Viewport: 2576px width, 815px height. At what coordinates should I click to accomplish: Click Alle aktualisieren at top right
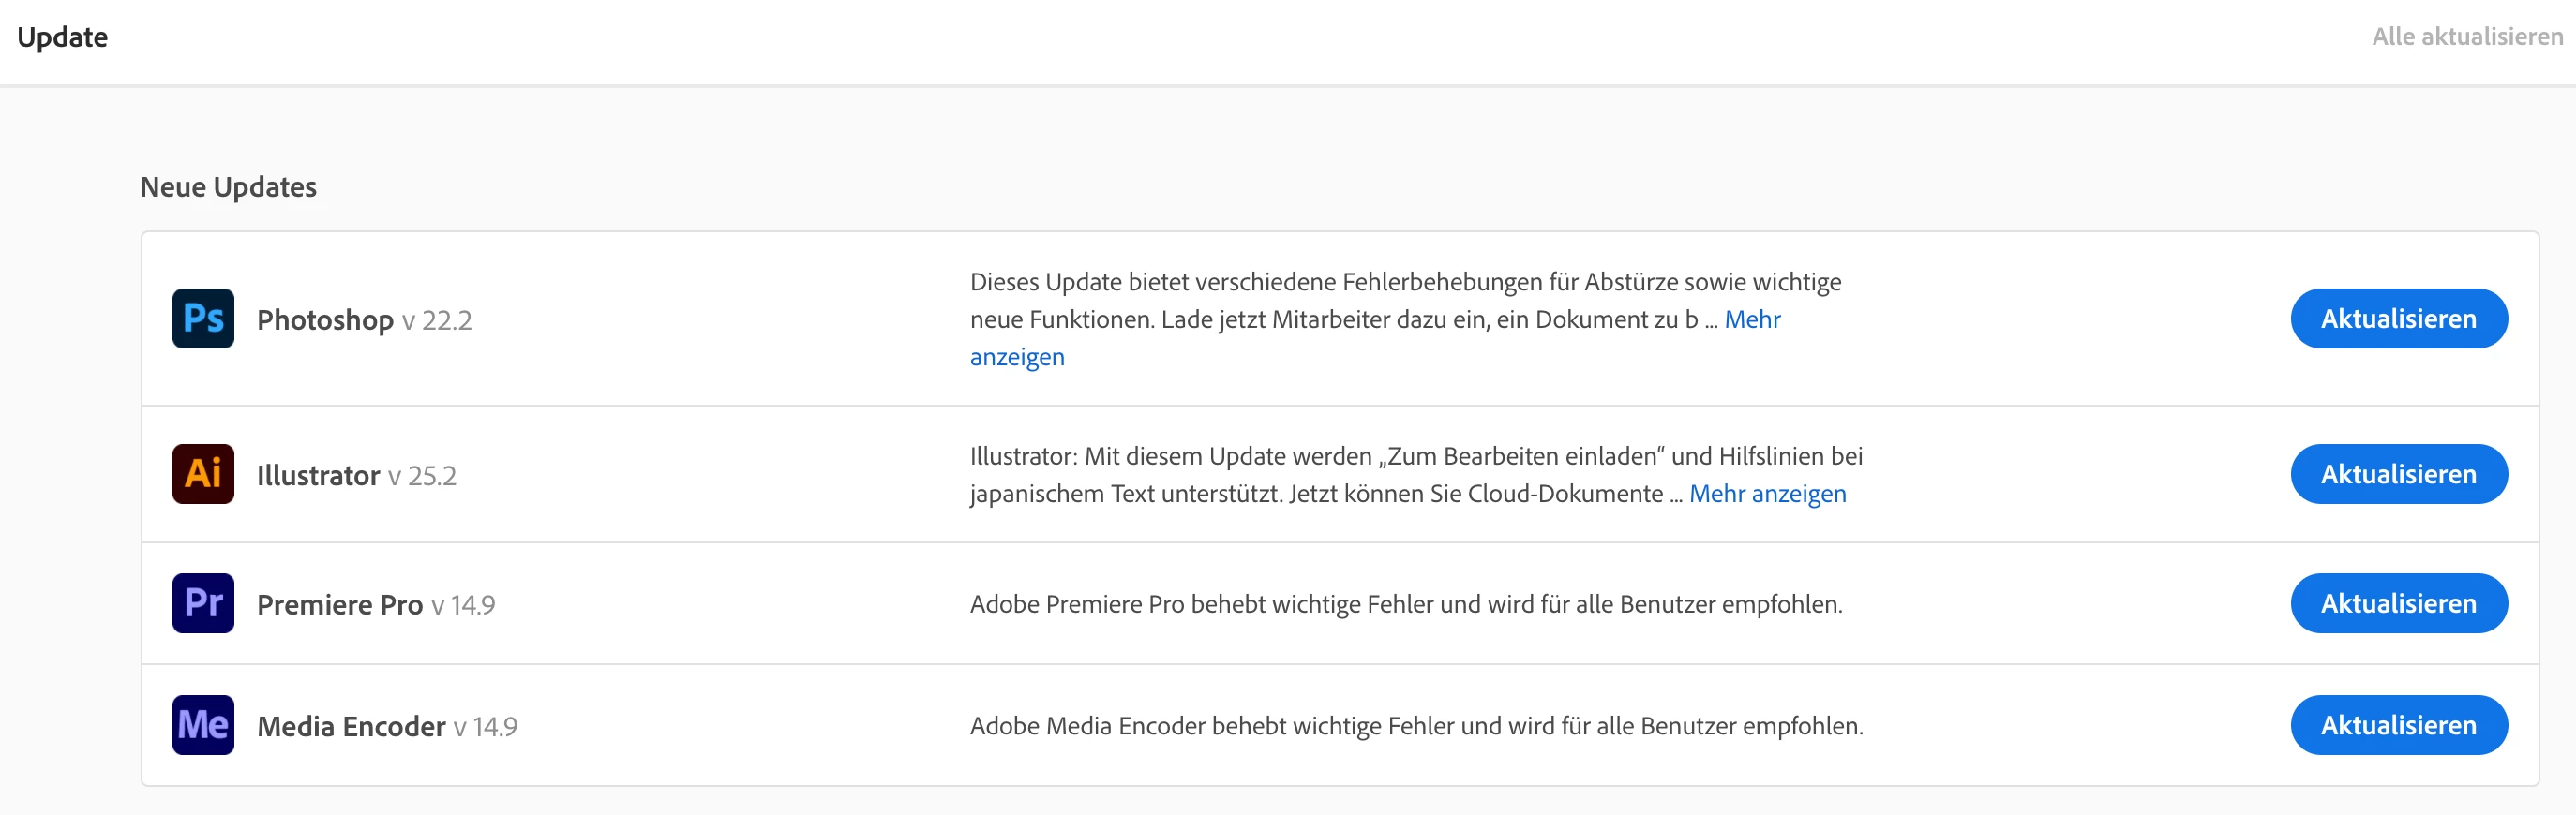click(2467, 37)
